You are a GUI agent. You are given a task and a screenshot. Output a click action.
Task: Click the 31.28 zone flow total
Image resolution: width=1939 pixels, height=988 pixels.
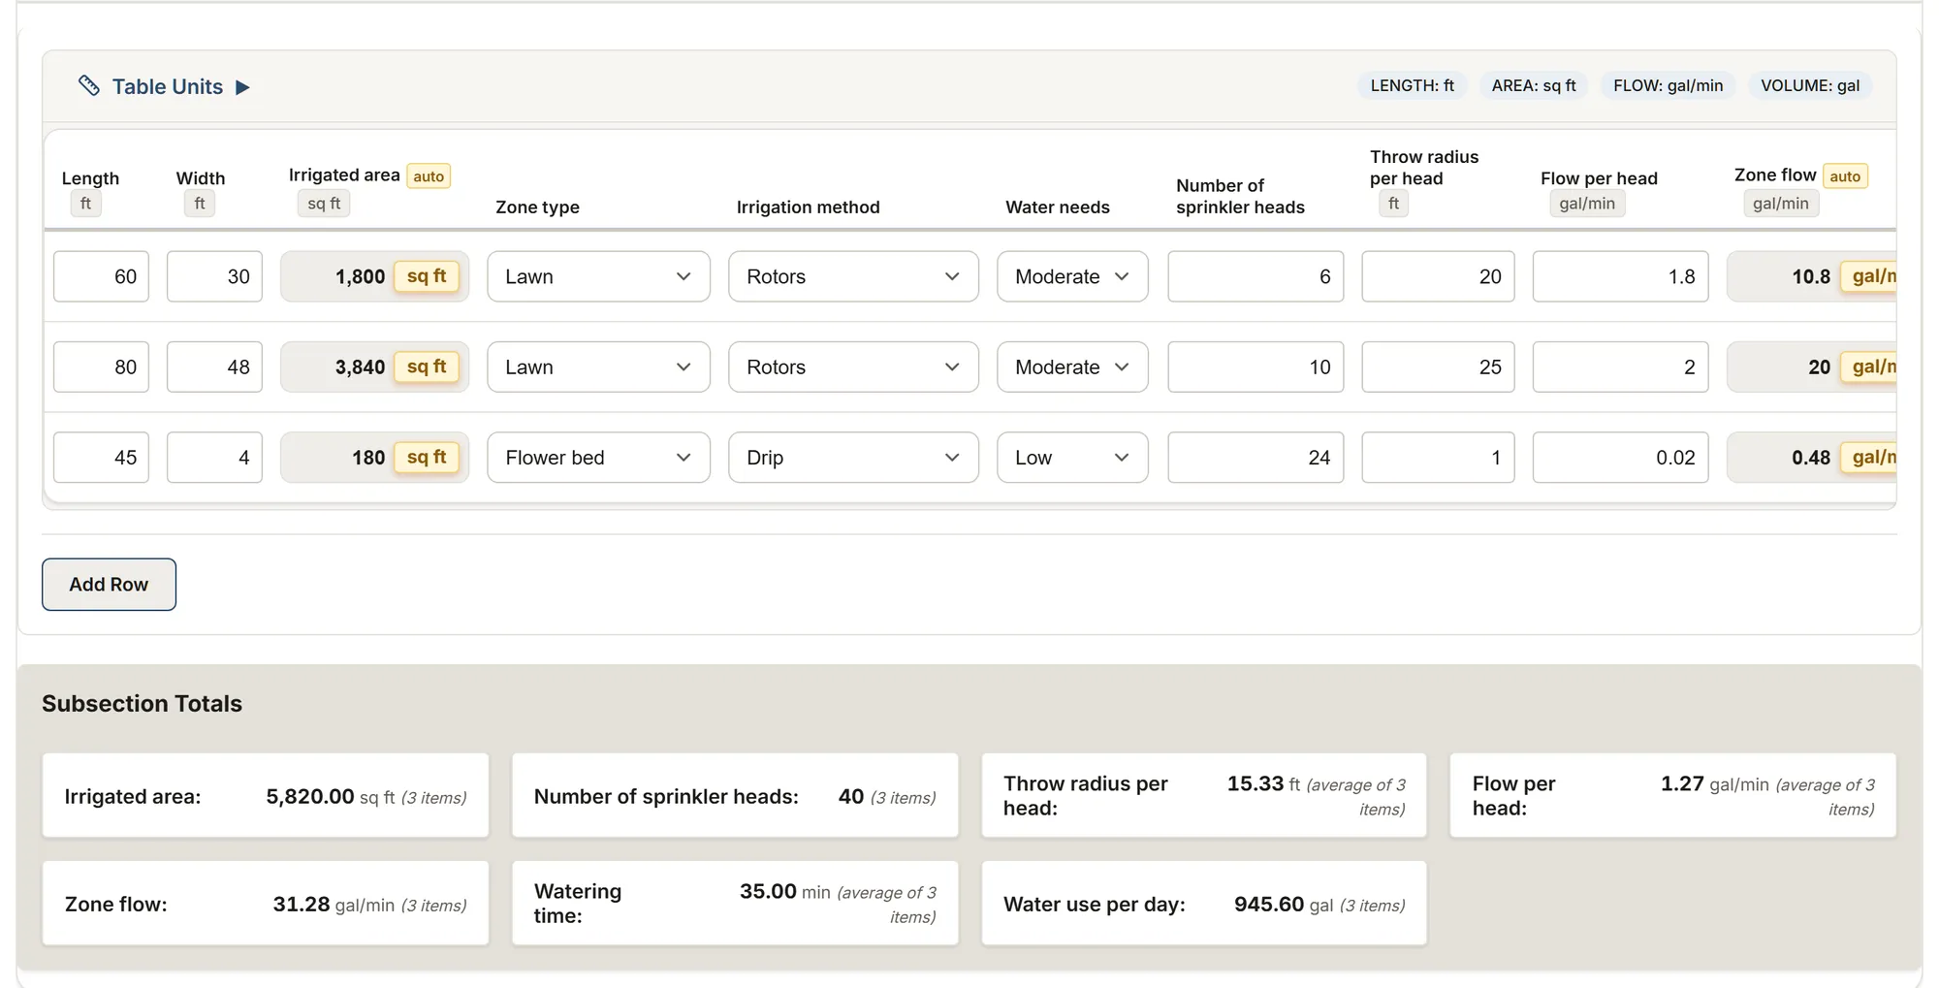tap(302, 904)
